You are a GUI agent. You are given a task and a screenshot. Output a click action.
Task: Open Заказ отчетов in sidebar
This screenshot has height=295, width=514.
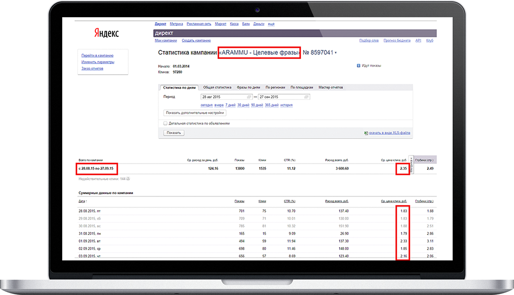tap(92, 69)
